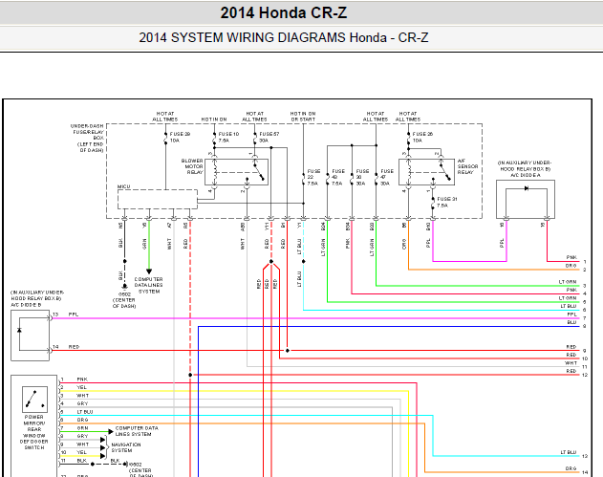Click the 'FUSE 57 30A' label
Image resolution: width=603 pixels, height=477 pixels.
[269, 138]
